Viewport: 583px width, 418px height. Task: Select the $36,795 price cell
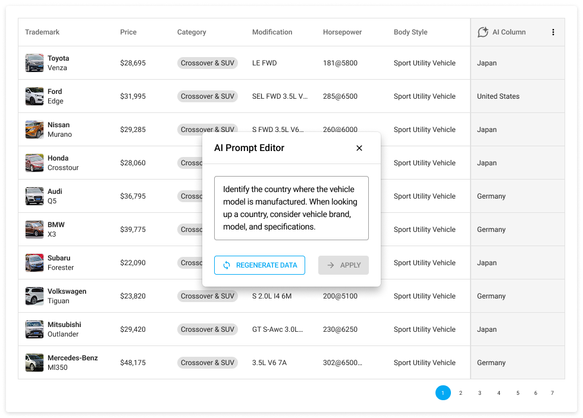click(133, 196)
